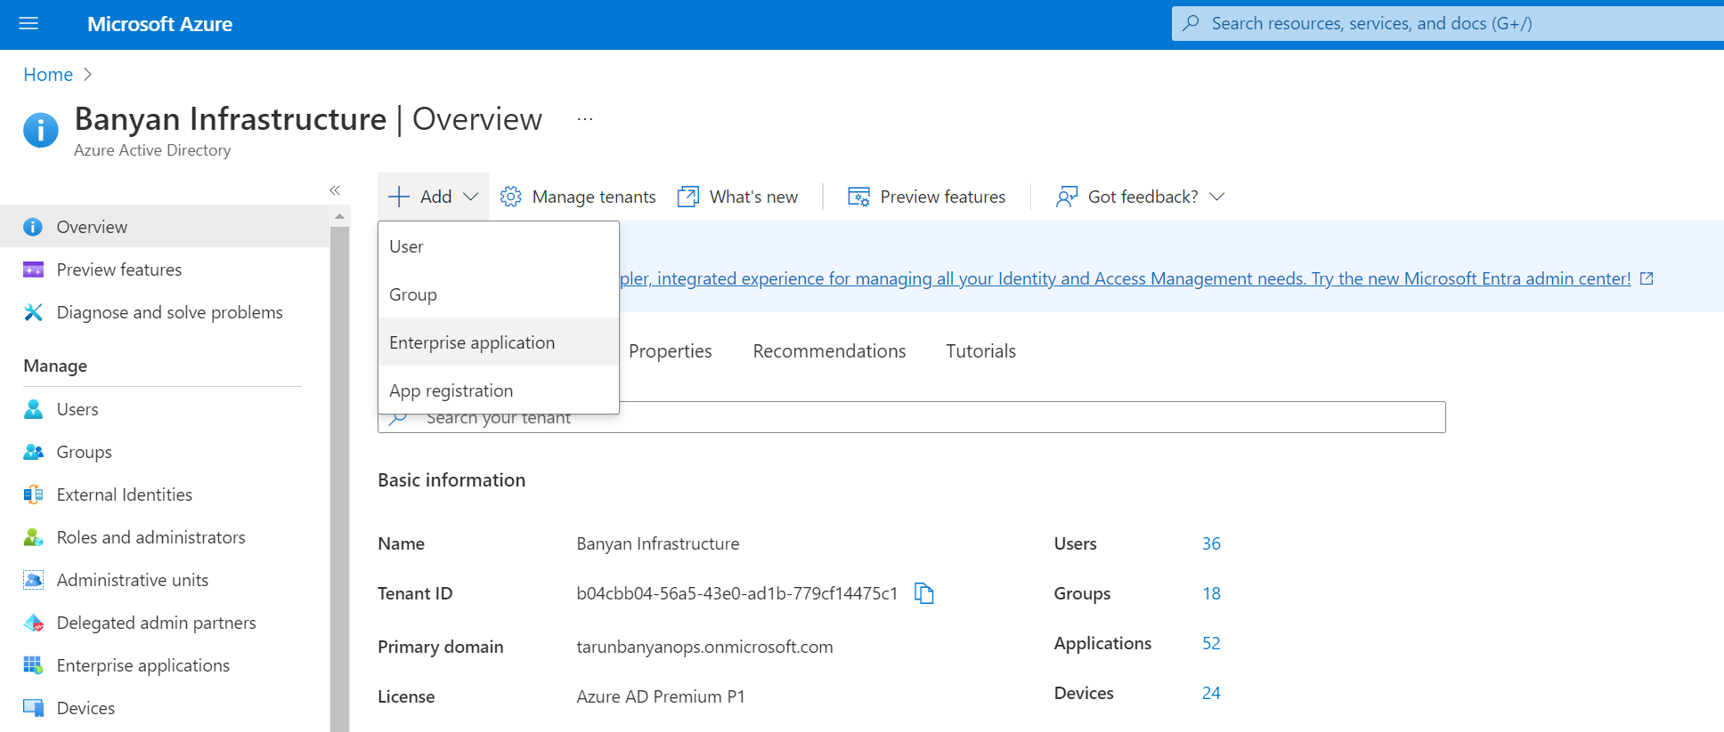Click the Groups people icon in sidebar
Viewport: 1724px width, 732px height.
(33, 452)
